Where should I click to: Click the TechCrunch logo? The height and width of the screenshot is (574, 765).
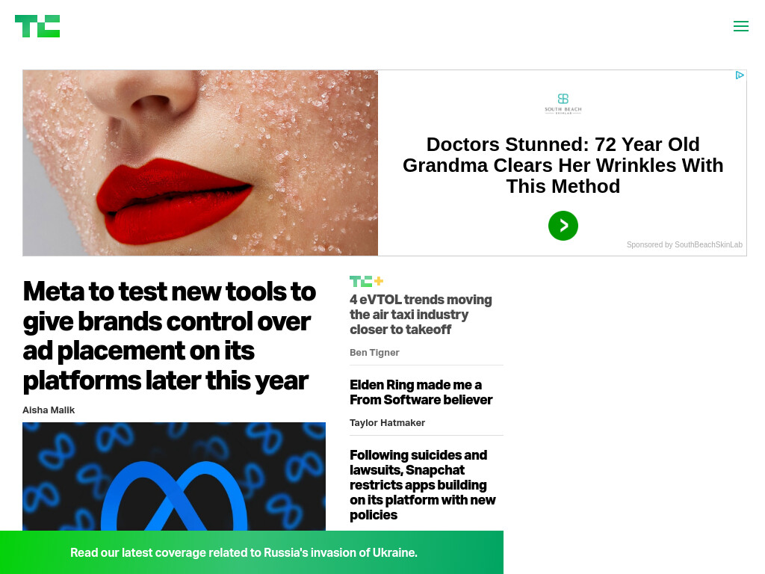point(37,26)
